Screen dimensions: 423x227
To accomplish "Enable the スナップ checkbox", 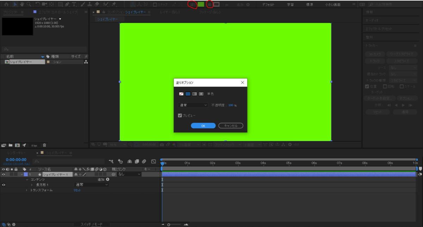I will [155, 5].
